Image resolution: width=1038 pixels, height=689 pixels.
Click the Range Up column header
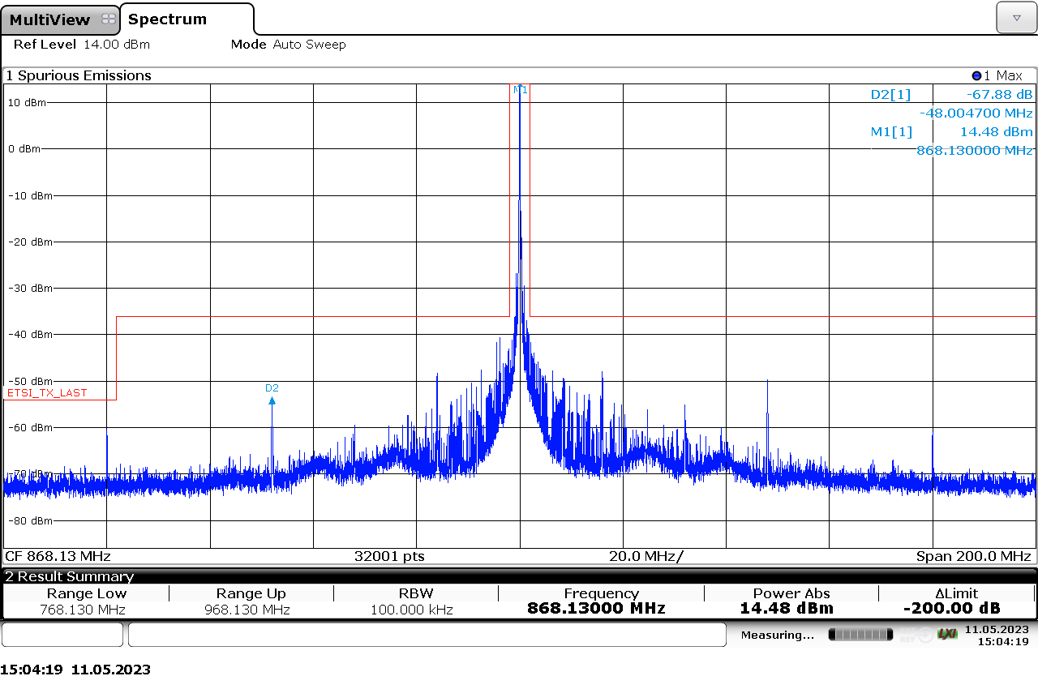pos(251,593)
